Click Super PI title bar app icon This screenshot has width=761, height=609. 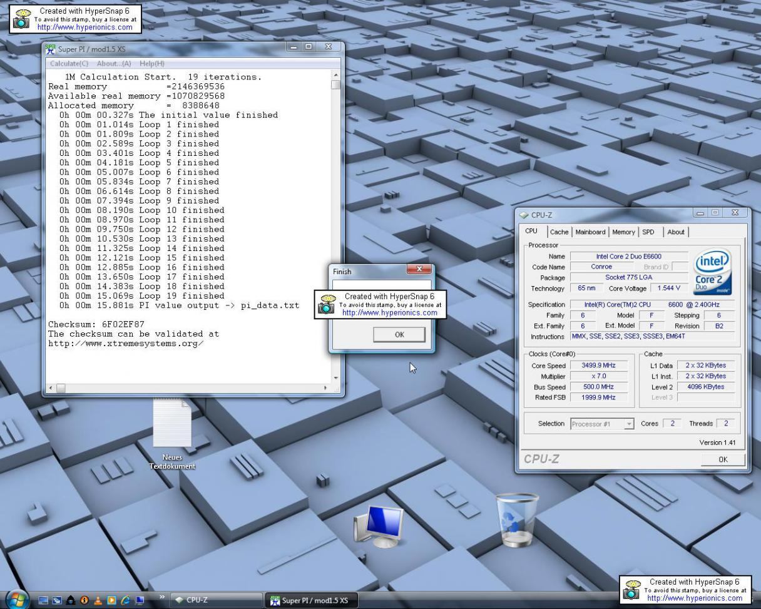click(x=51, y=49)
